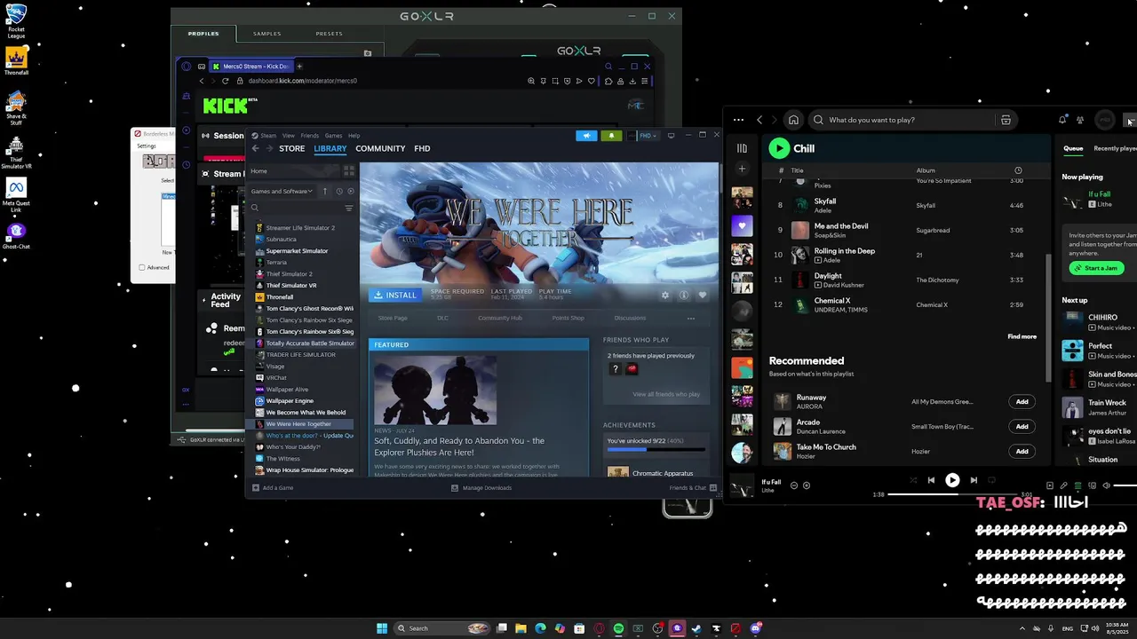The image size is (1137, 639).
Task: Favorite We Were Here Together heart
Action: point(702,295)
